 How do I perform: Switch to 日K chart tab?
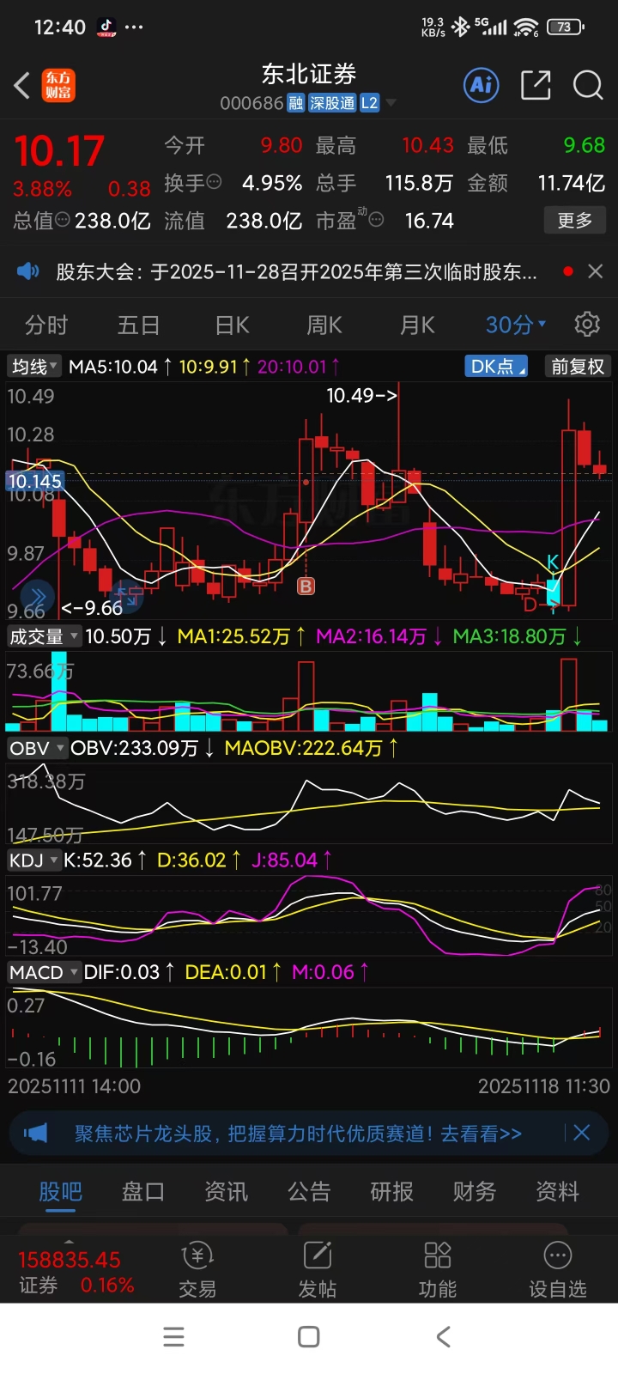[x=232, y=325]
